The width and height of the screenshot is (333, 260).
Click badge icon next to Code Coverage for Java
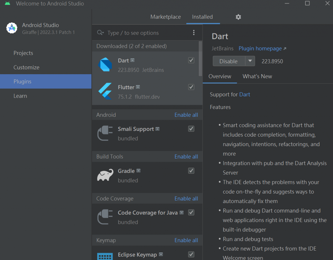click(181, 212)
